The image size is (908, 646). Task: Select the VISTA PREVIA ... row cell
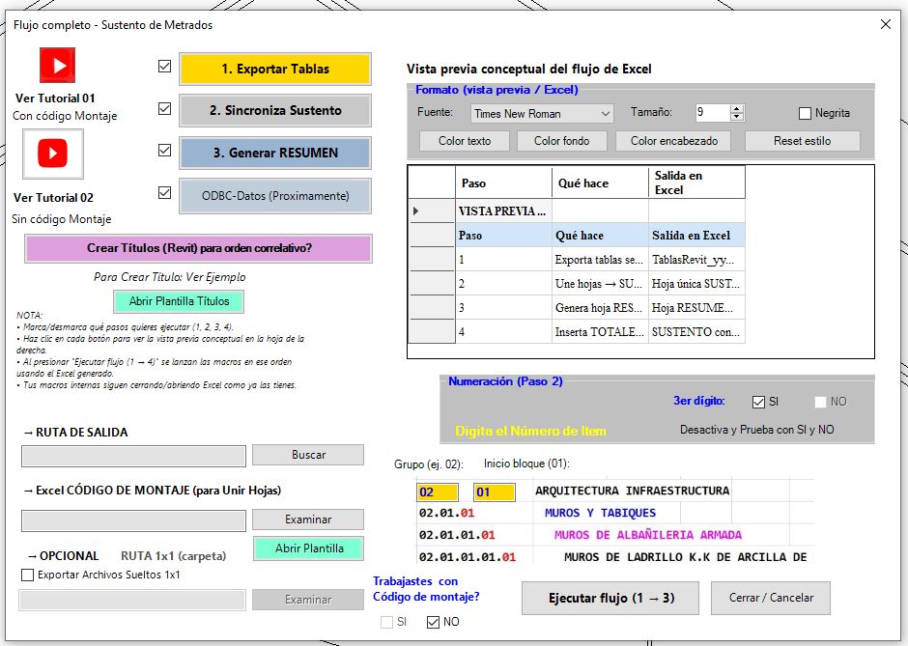(x=504, y=211)
